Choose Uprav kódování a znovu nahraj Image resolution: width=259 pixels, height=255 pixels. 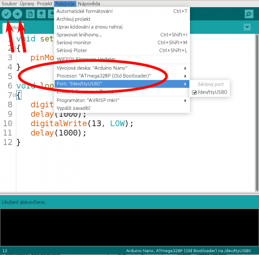122,27
